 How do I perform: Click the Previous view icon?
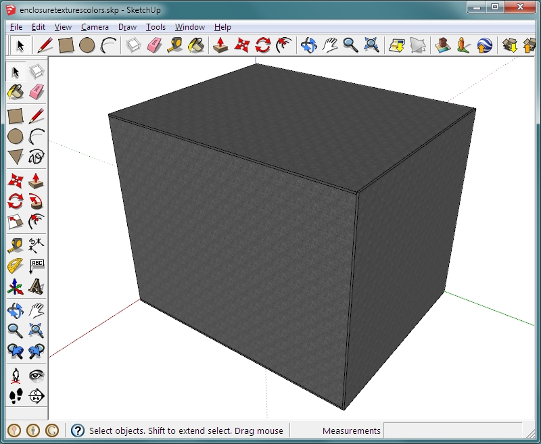click(x=16, y=351)
